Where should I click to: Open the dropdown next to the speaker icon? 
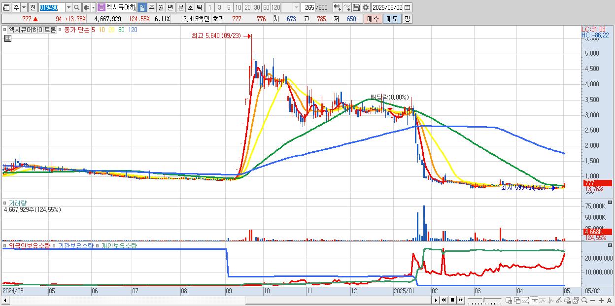(x=93, y=7)
